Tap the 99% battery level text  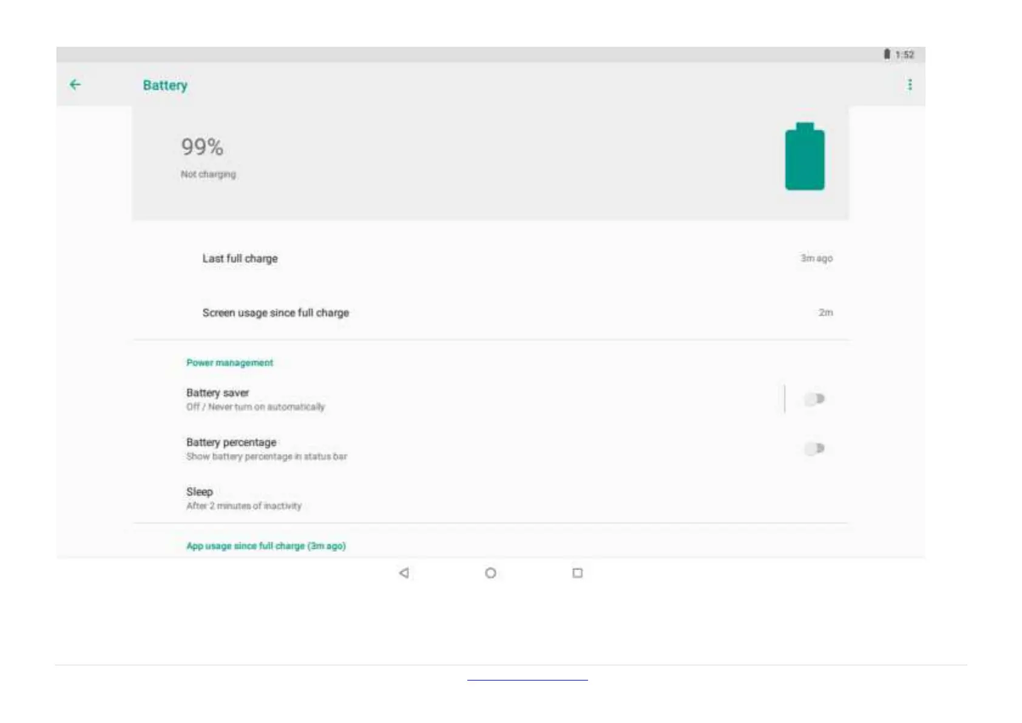pyautogui.click(x=202, y=147)
